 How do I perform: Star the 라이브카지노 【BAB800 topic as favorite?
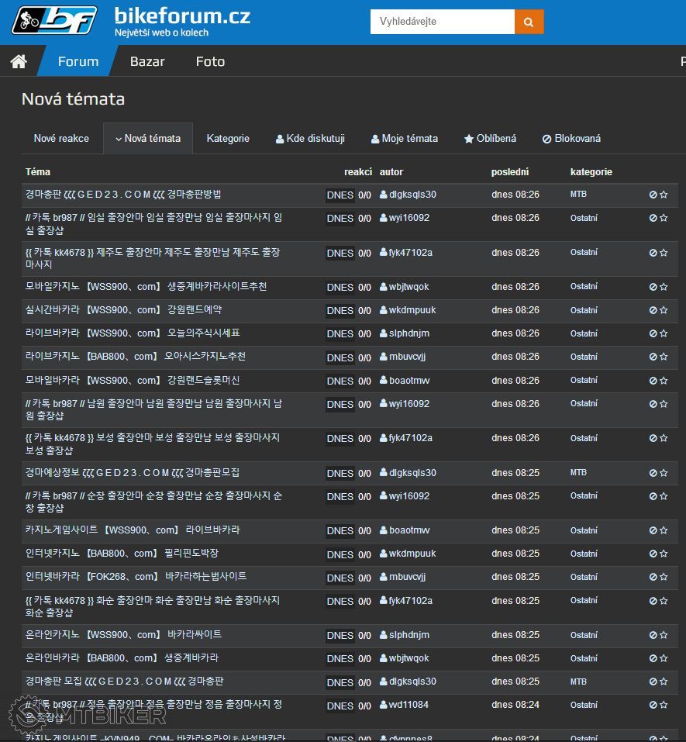pos(664,357)
